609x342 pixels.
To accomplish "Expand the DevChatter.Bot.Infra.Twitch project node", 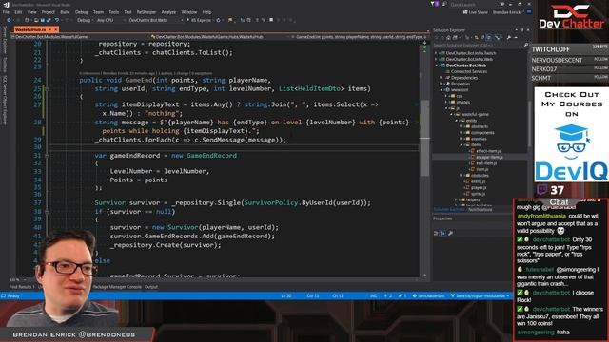I will pyautogui.click(x=436, y=53).
